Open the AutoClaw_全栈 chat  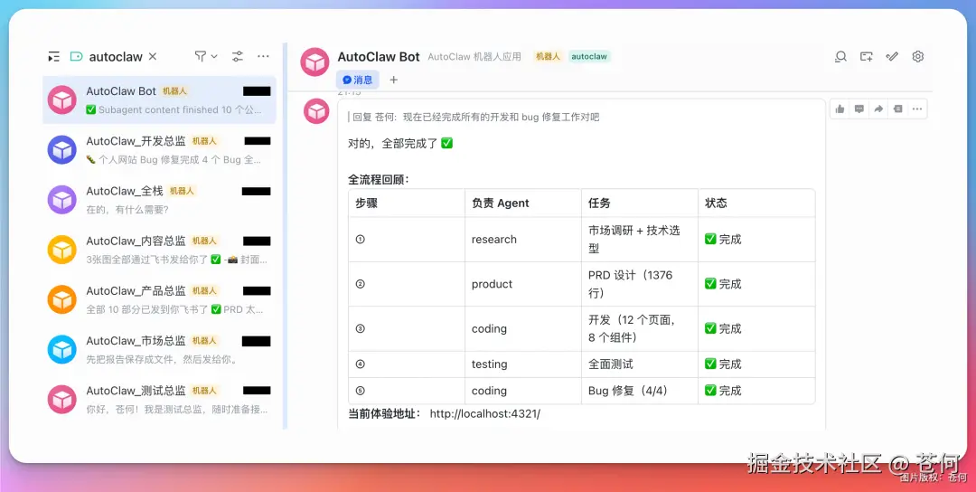(159, 199)
